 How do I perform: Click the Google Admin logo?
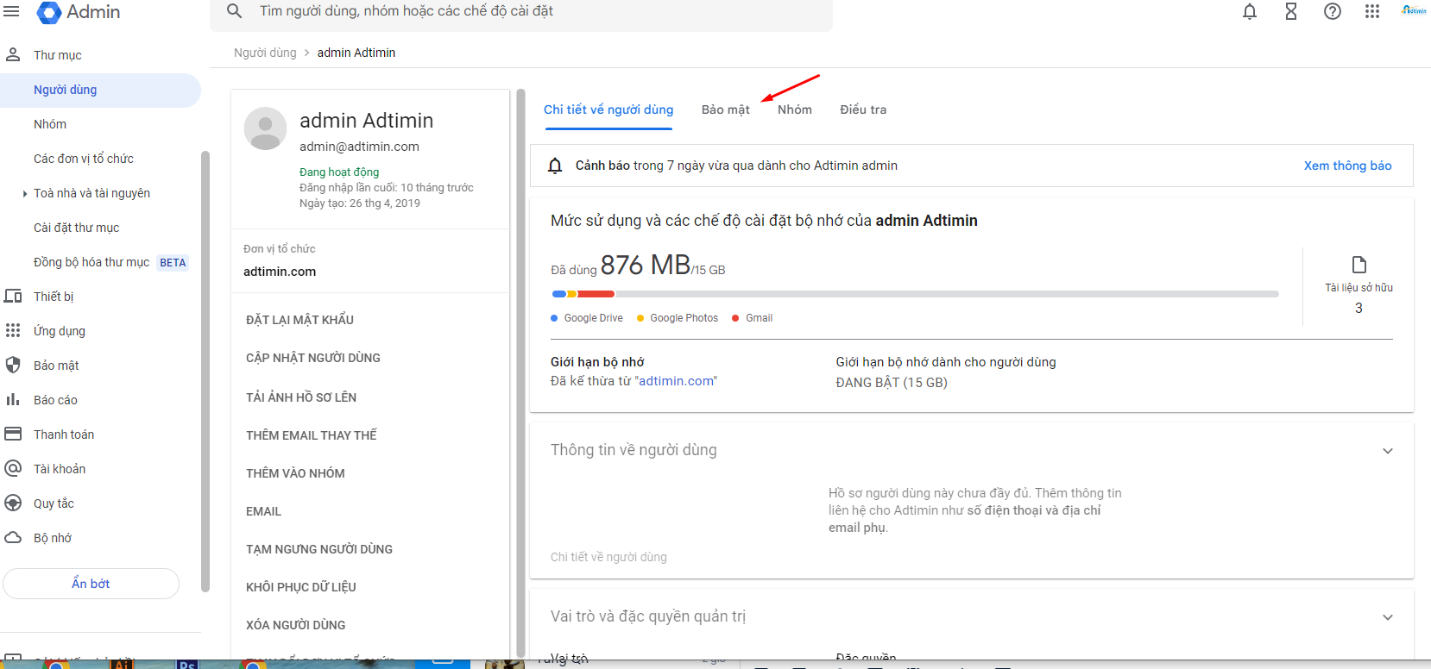tap(79, 12)
